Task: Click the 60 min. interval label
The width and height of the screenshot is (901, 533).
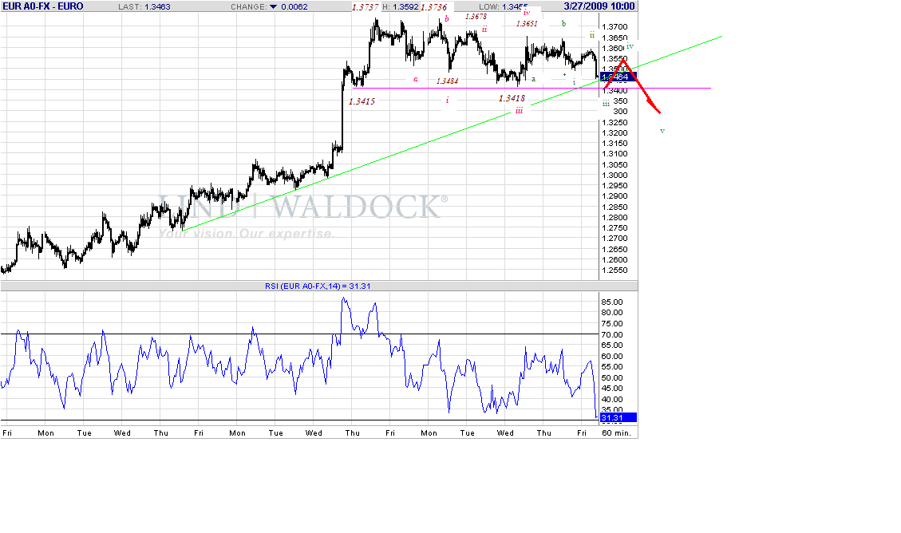Action: 616,433
